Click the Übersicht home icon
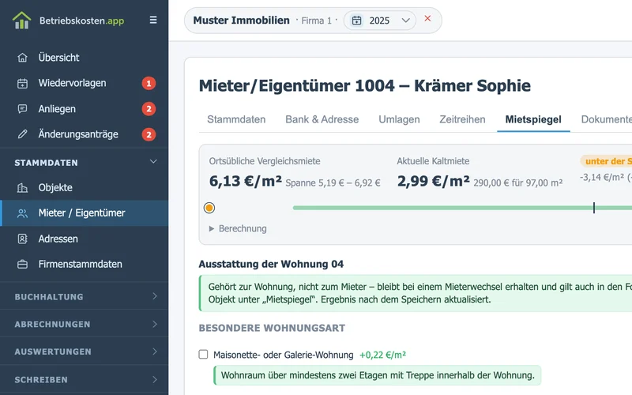This screenshot has height=395, width=632. click(23, 58)
